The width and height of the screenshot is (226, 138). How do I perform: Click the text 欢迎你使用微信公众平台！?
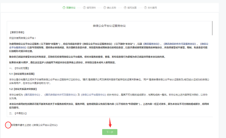[23, 38]
